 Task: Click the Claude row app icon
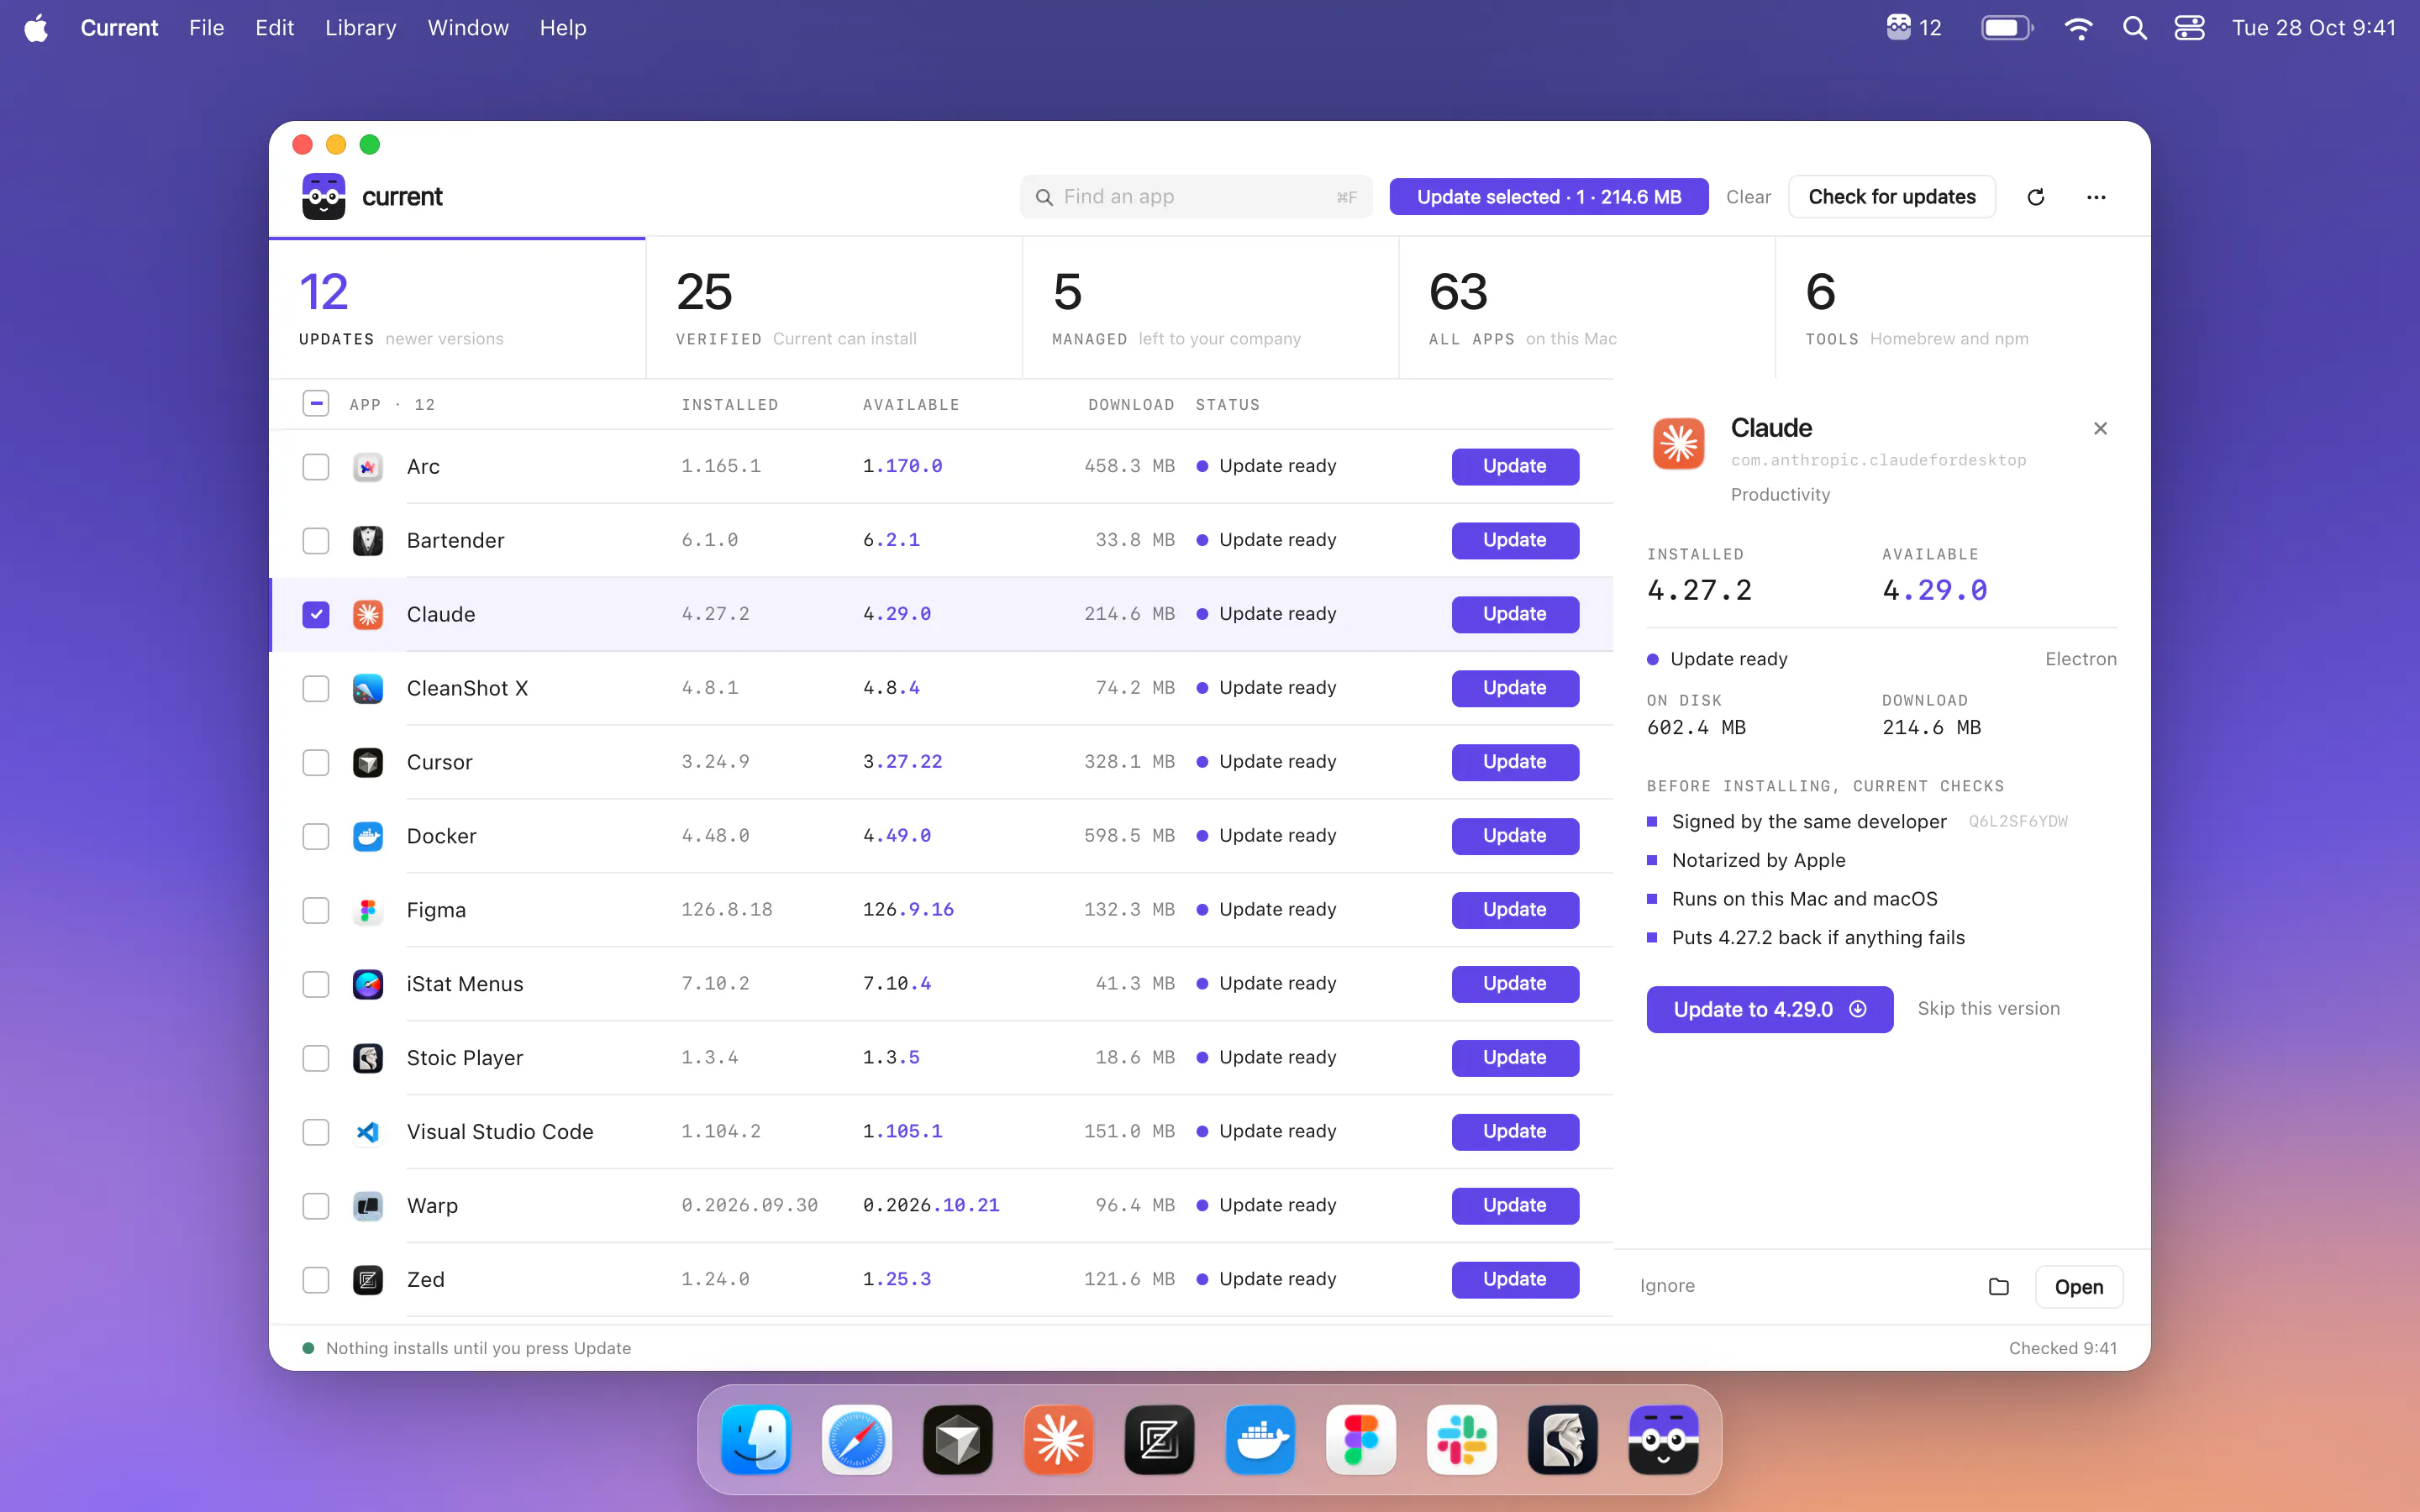pyautogui.click(x=368, y=615)
